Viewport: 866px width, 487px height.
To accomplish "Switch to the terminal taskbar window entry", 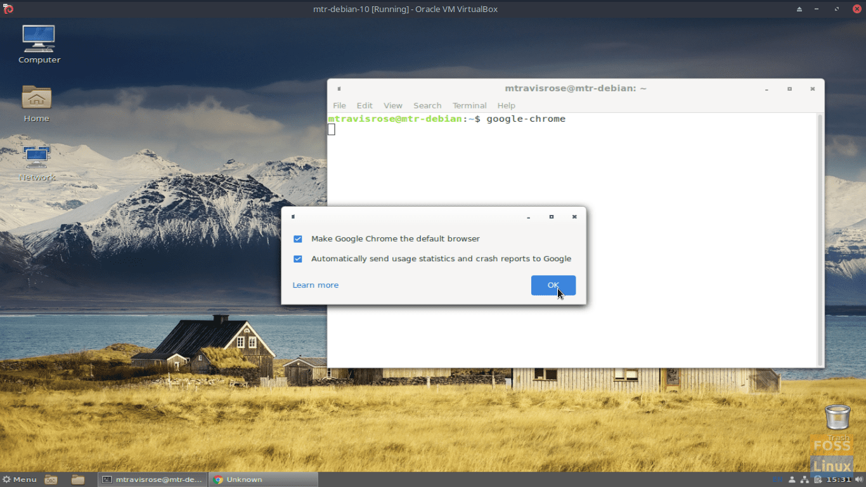I will tap(153, 479).
